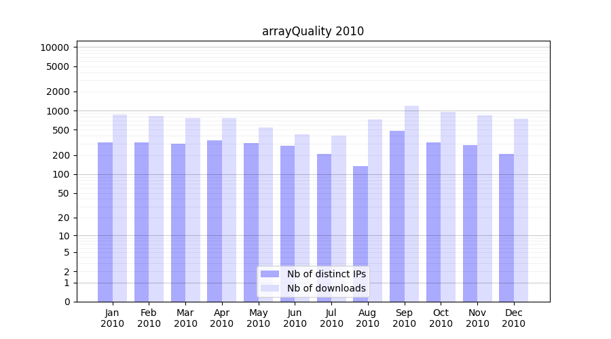Click the chart title arrayQuality 2010

coord(313,31)
